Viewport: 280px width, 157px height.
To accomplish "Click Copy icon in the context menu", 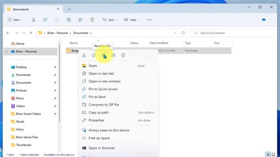I will point(94,55).
